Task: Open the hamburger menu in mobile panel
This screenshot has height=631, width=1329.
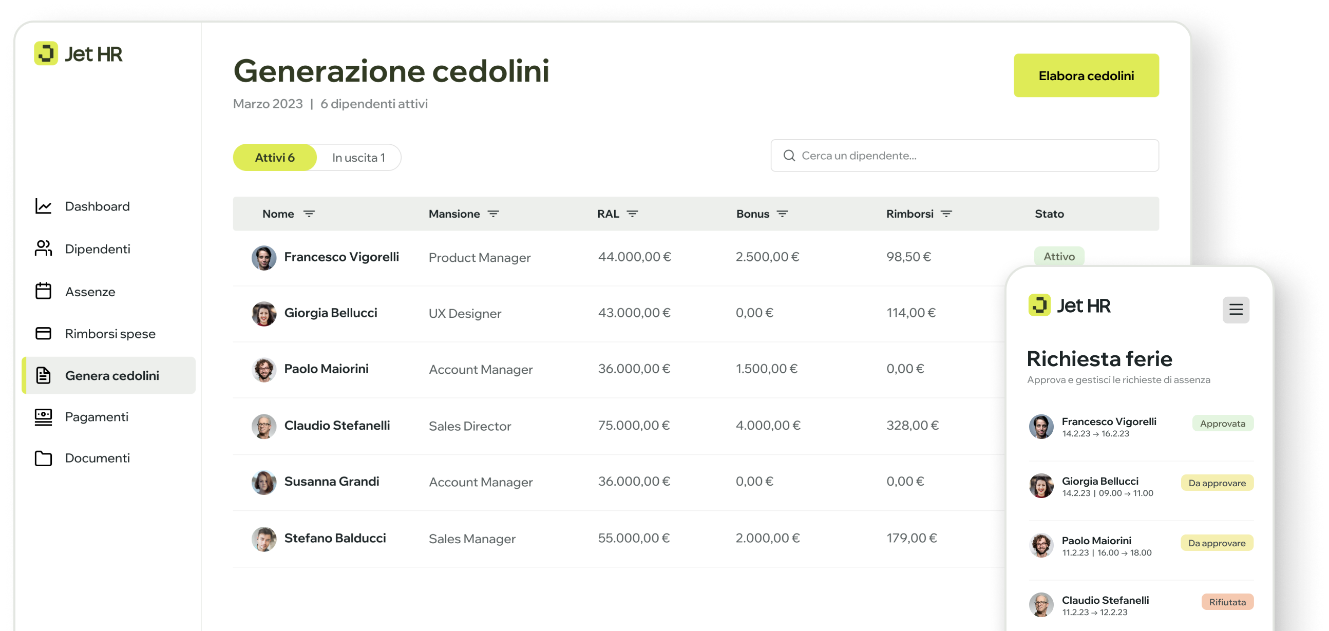Action: (1236, 310)
